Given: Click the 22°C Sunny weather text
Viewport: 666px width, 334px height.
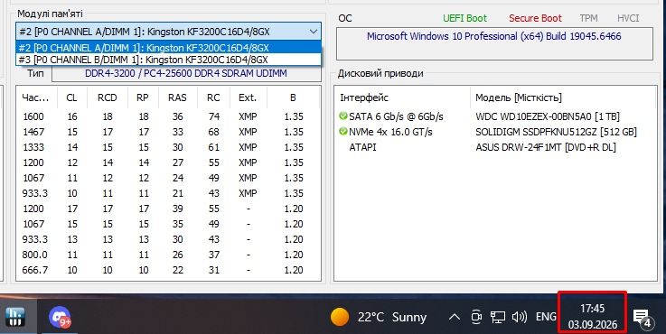Looking at the screenshot, I should [x=392, y=317].
